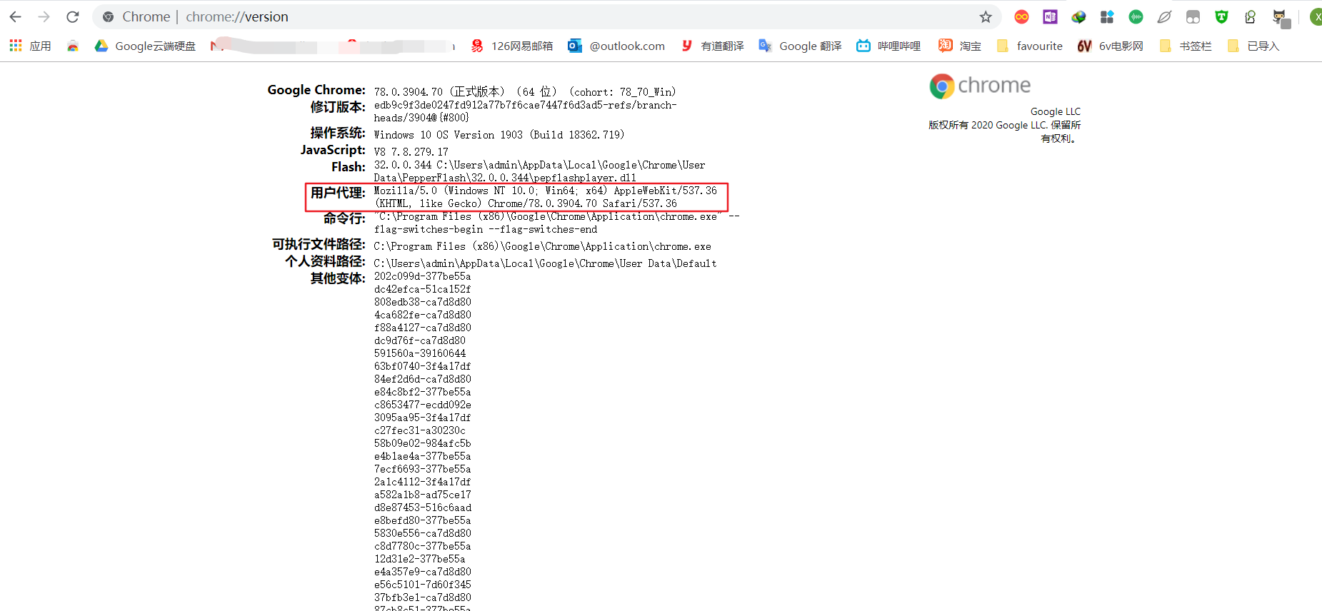Open the magnifier document extension icon

pos(1250,16)
